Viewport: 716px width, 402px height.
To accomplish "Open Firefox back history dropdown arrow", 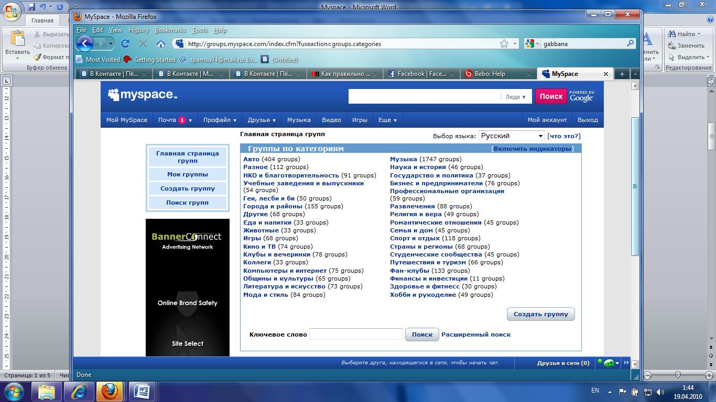I will (x=111, y=44).
